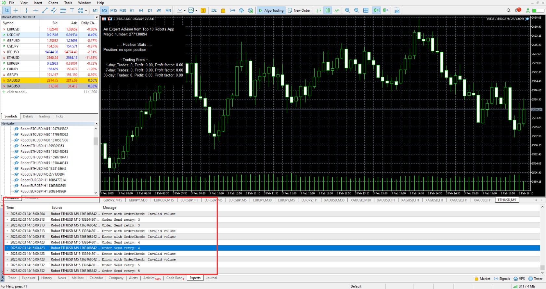The height and width of the screenshot is (289, 546).
Task: Select the text label tool
Action: click(x=72, y=10)
